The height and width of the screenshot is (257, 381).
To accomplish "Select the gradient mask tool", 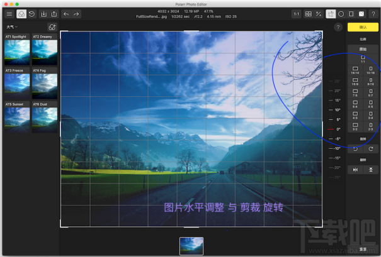I will tap(351, 14).
